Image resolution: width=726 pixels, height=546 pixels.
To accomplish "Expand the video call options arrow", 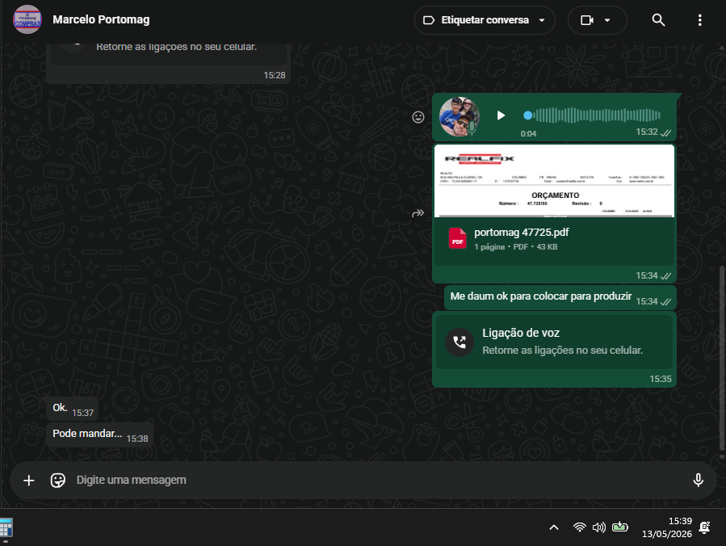I will pyautogui.click(x=607, y=20).
